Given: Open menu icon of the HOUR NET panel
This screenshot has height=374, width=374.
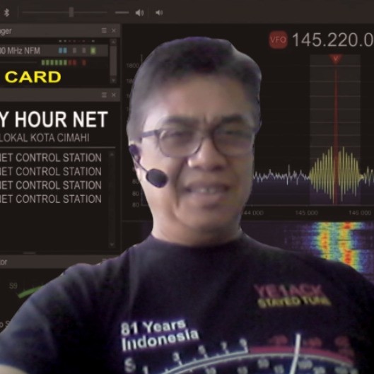Looking at the screenshot, I should [104, 95].
